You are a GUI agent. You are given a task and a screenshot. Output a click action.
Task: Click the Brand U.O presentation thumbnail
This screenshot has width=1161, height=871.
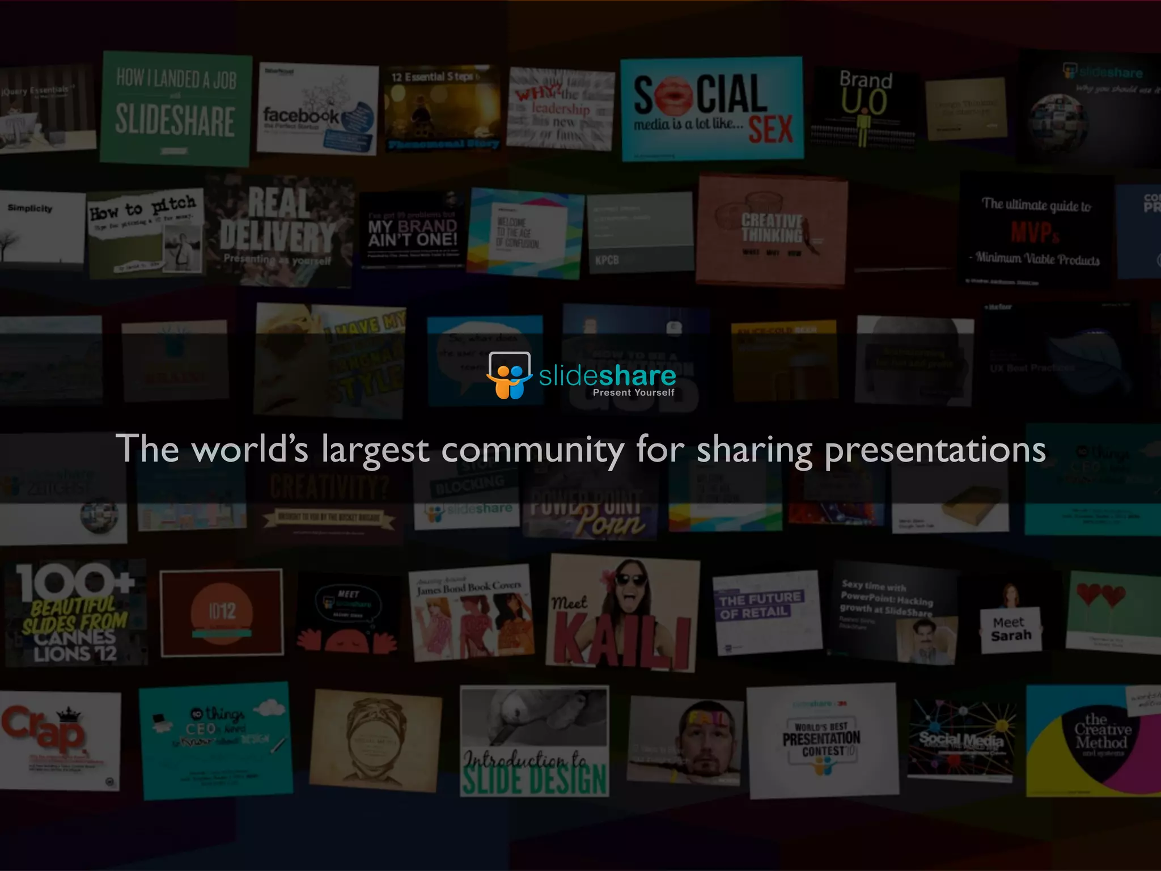pos(865,109)
